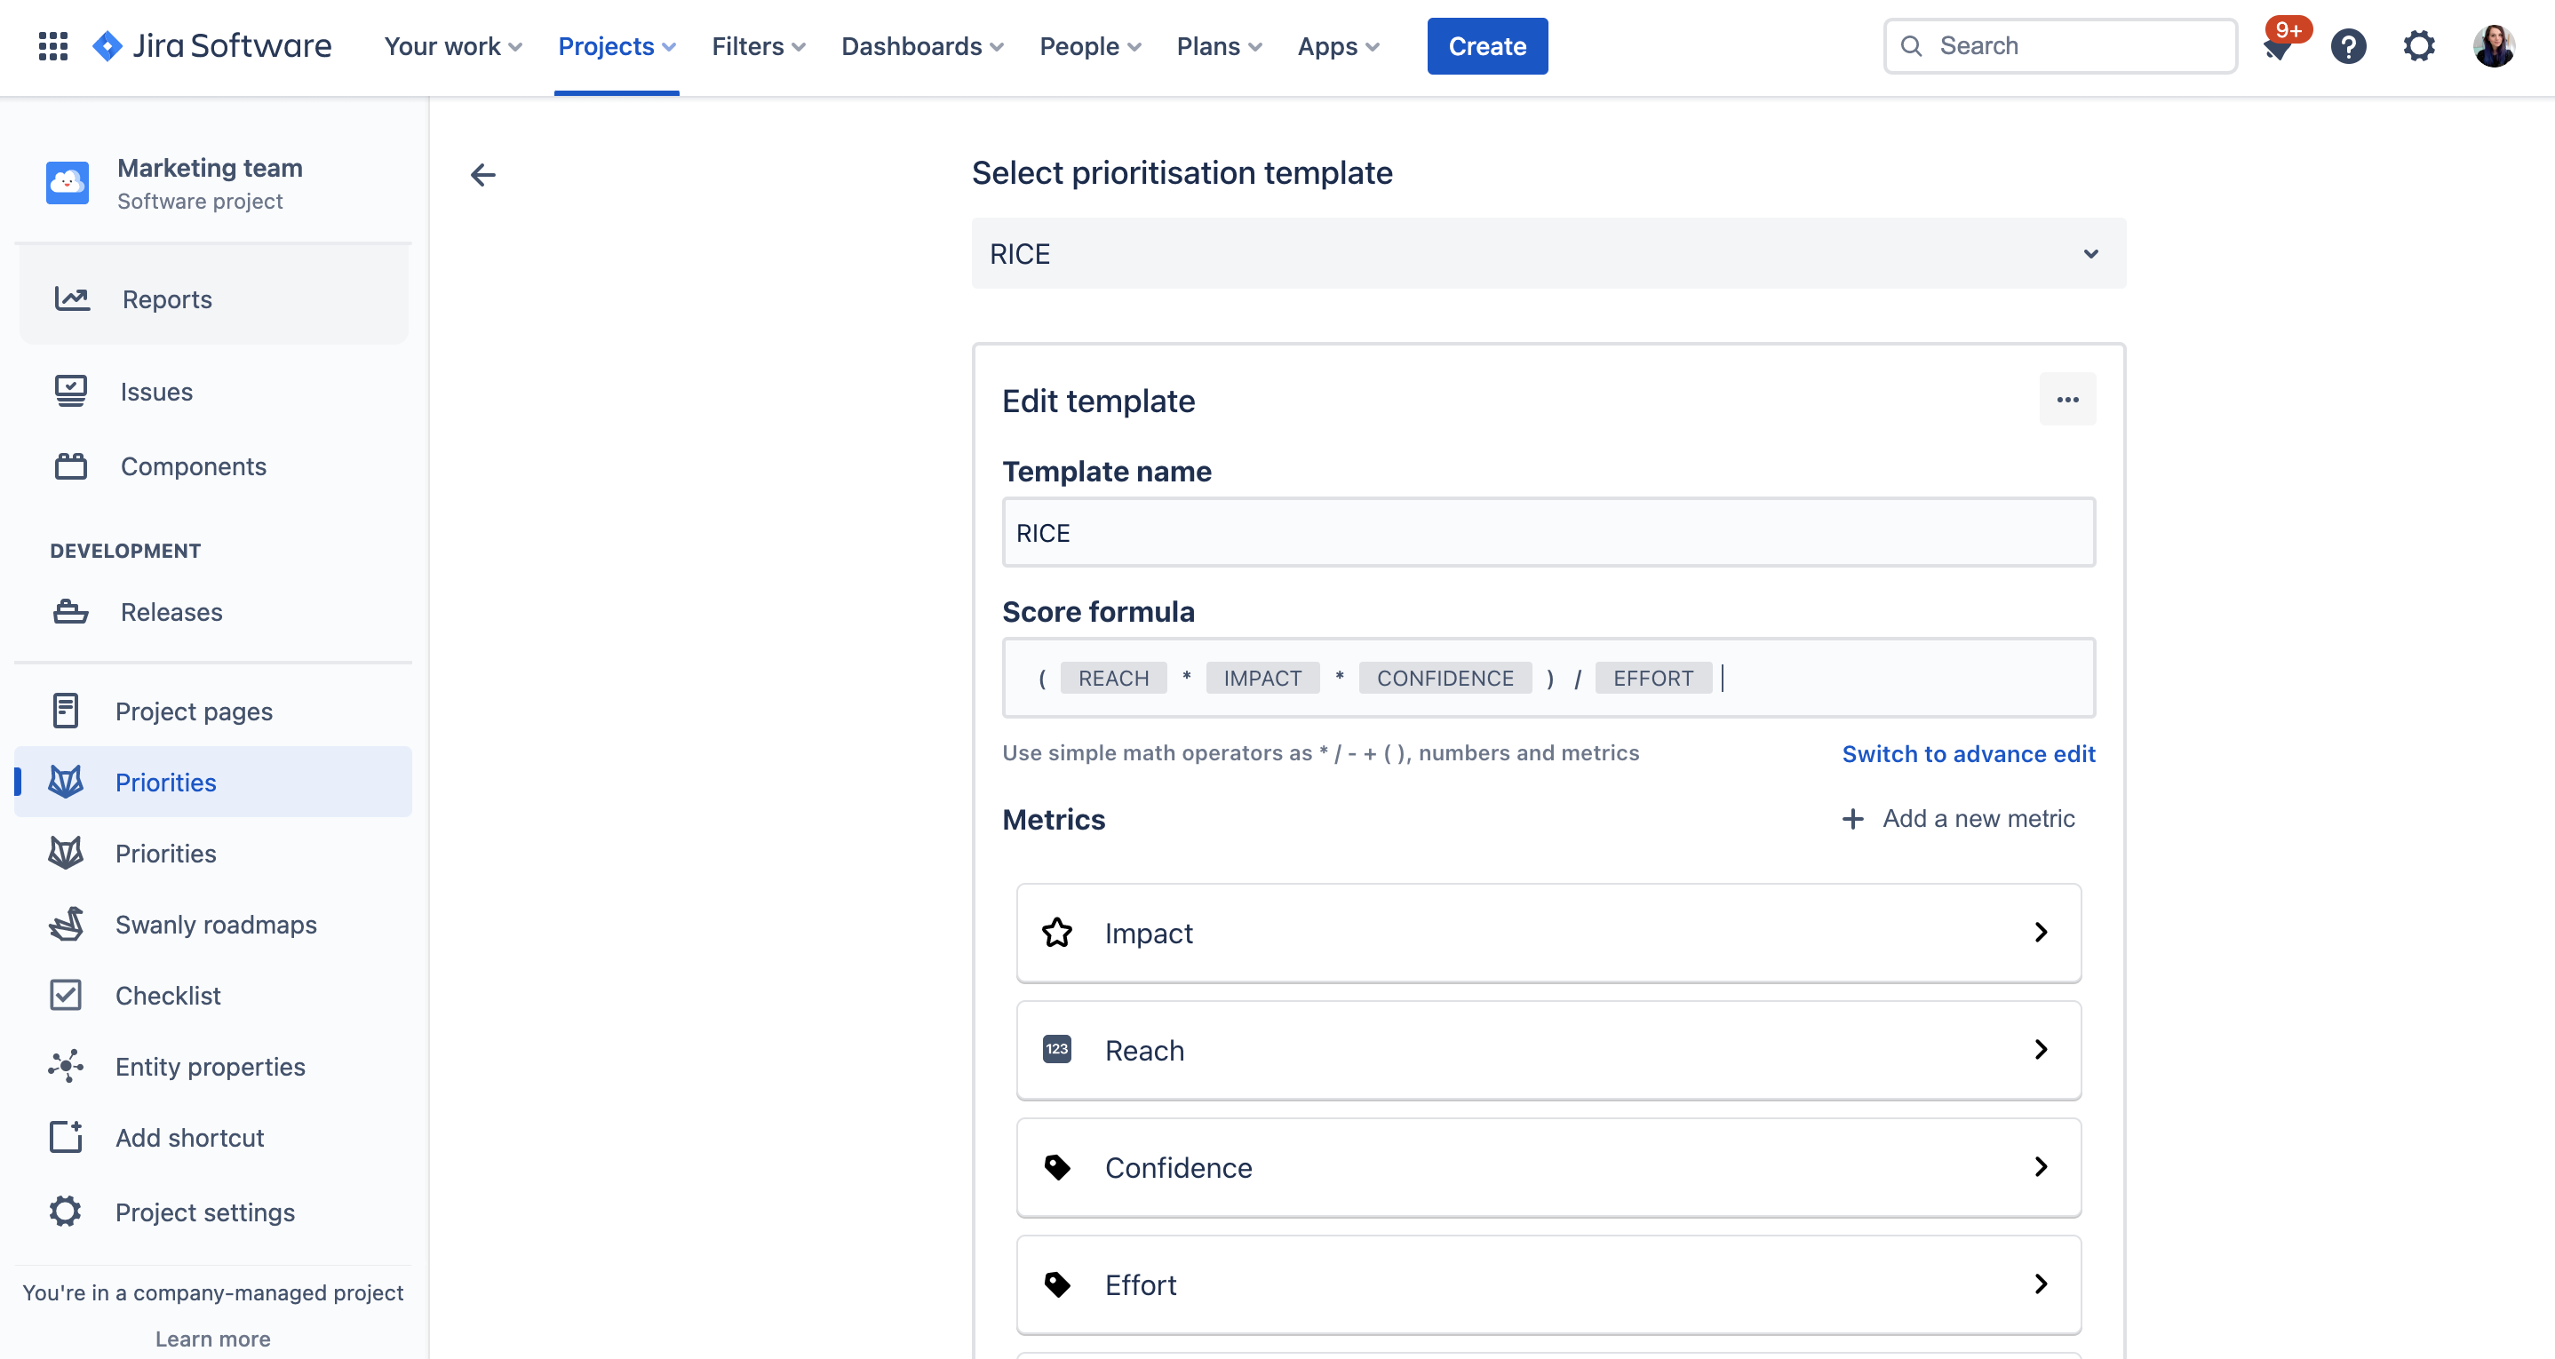Viewport: 2555px width, 1359px height.
Task: Click the notifications bell icon
Action: click(2277, 46)
